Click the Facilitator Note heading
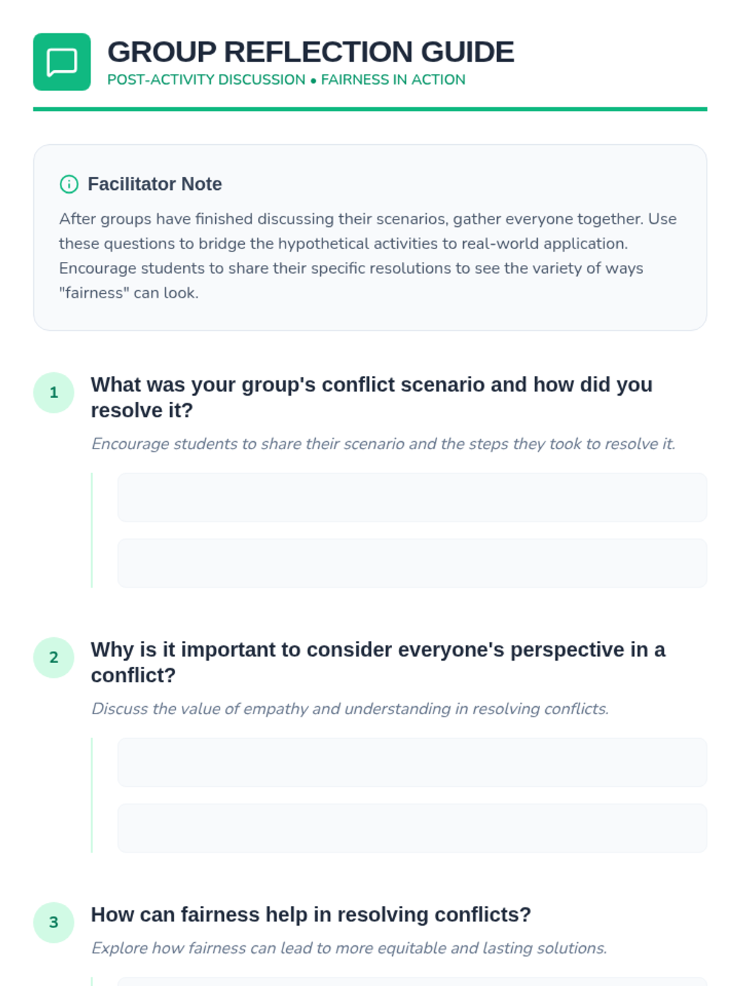The height and width of the screenshot is (986, 740). click(154, 184)
